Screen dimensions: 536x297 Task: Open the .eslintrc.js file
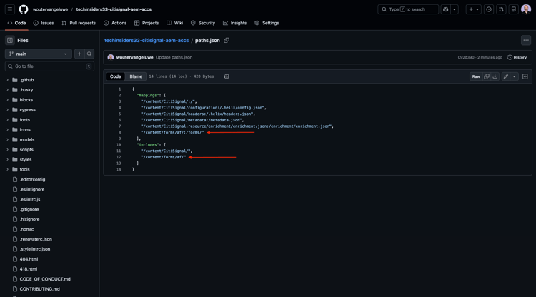(x=30, y=199)
